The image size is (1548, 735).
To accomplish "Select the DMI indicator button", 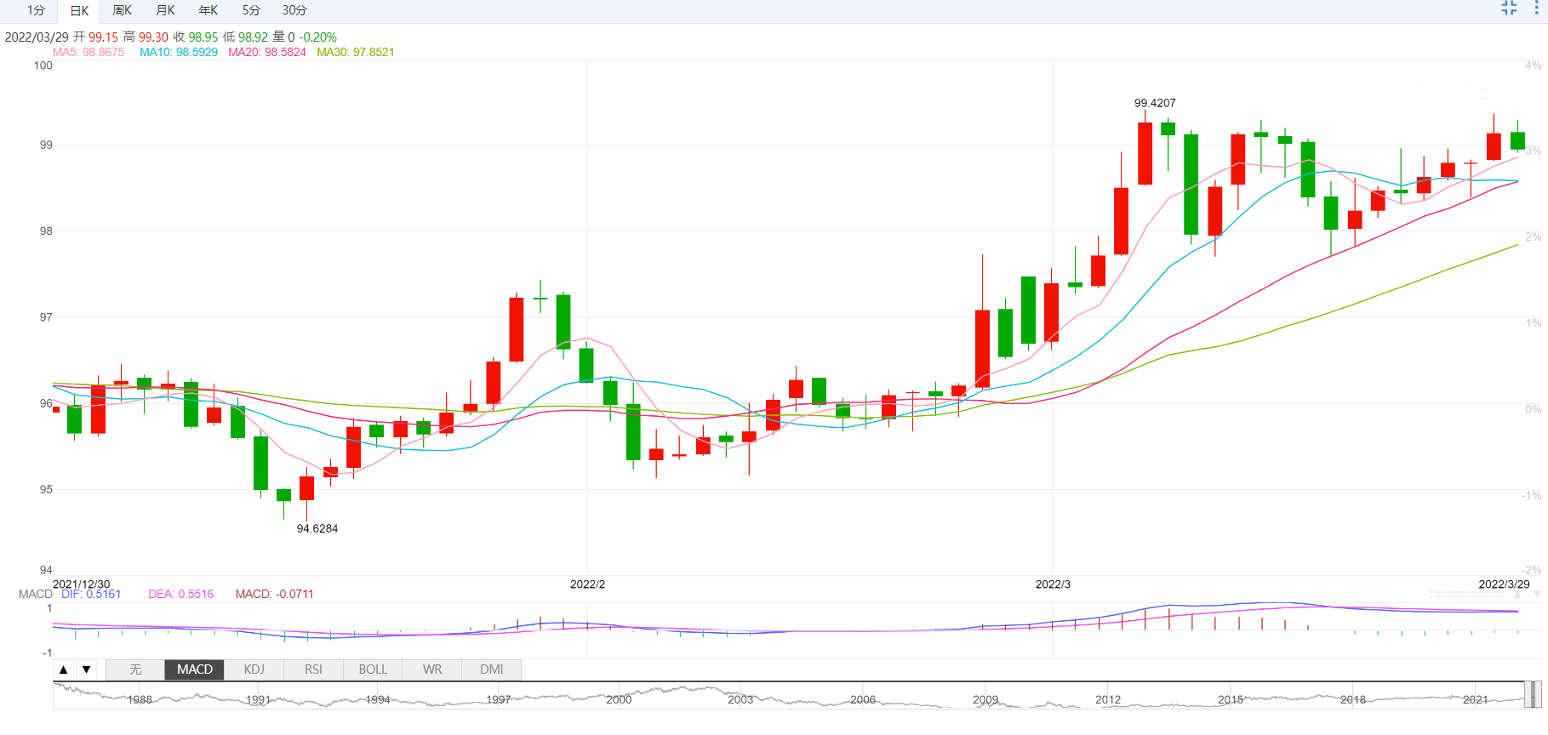I will [x=491, y=669].
